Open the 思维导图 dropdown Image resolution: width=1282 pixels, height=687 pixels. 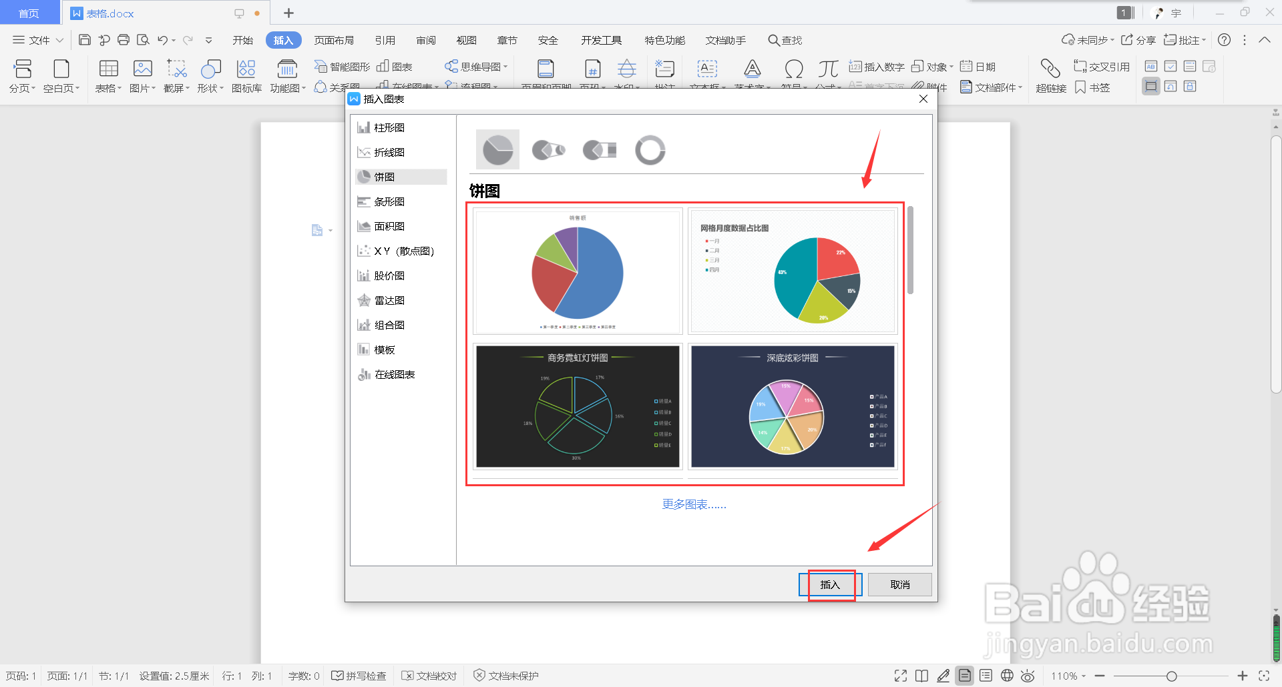[x=476, y=67]
